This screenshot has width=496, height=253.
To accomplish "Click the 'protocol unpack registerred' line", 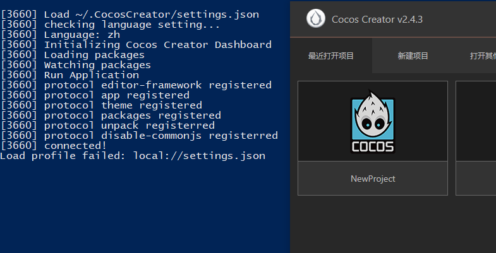I will (x=107, y=126).
